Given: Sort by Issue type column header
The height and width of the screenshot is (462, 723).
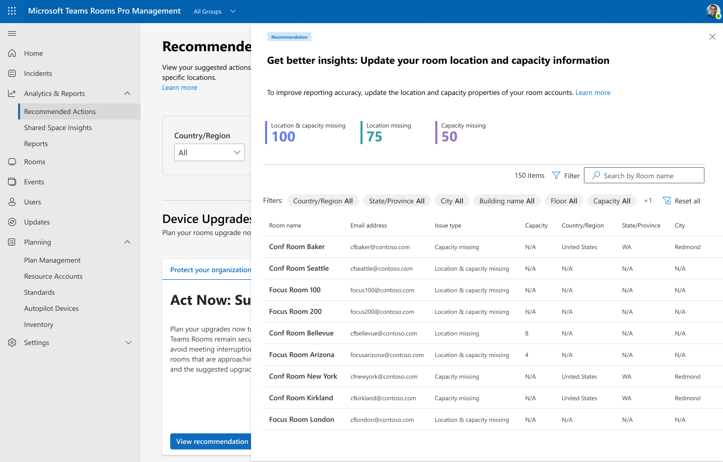Looking at the screenshot, I should click(x=448, y=225).
